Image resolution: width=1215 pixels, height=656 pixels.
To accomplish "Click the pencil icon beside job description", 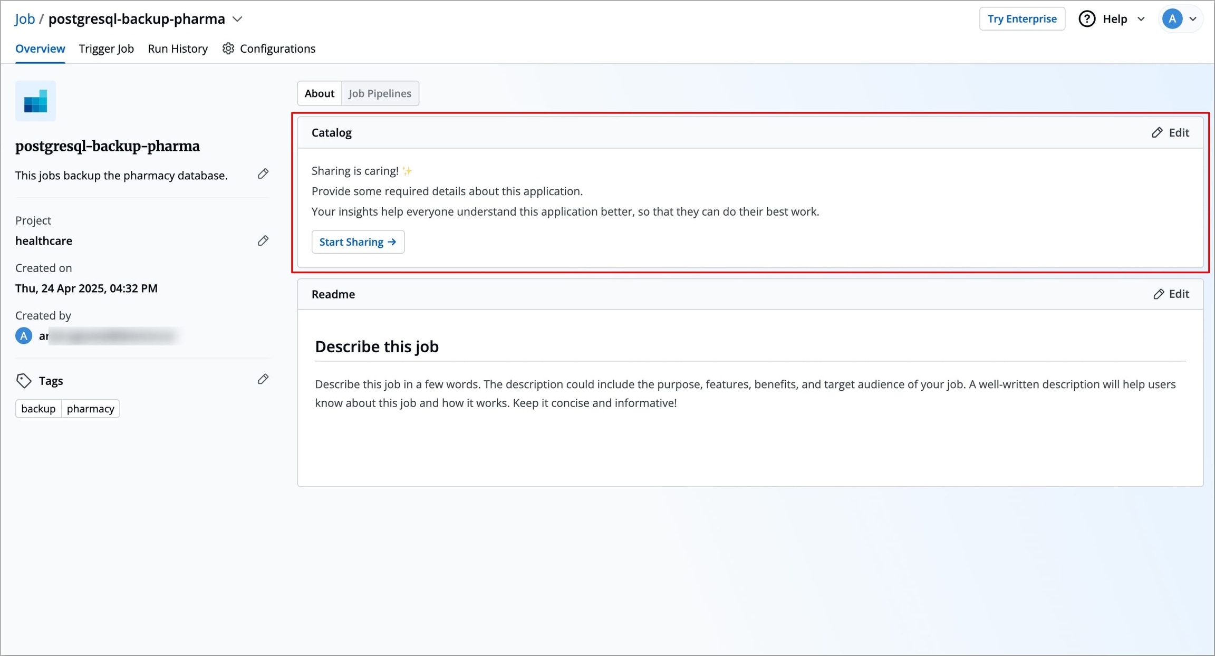I will pos(263,174).
